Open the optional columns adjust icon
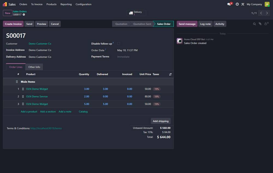Viewport: 273px width, 173px height. click(x=170, y=74)
